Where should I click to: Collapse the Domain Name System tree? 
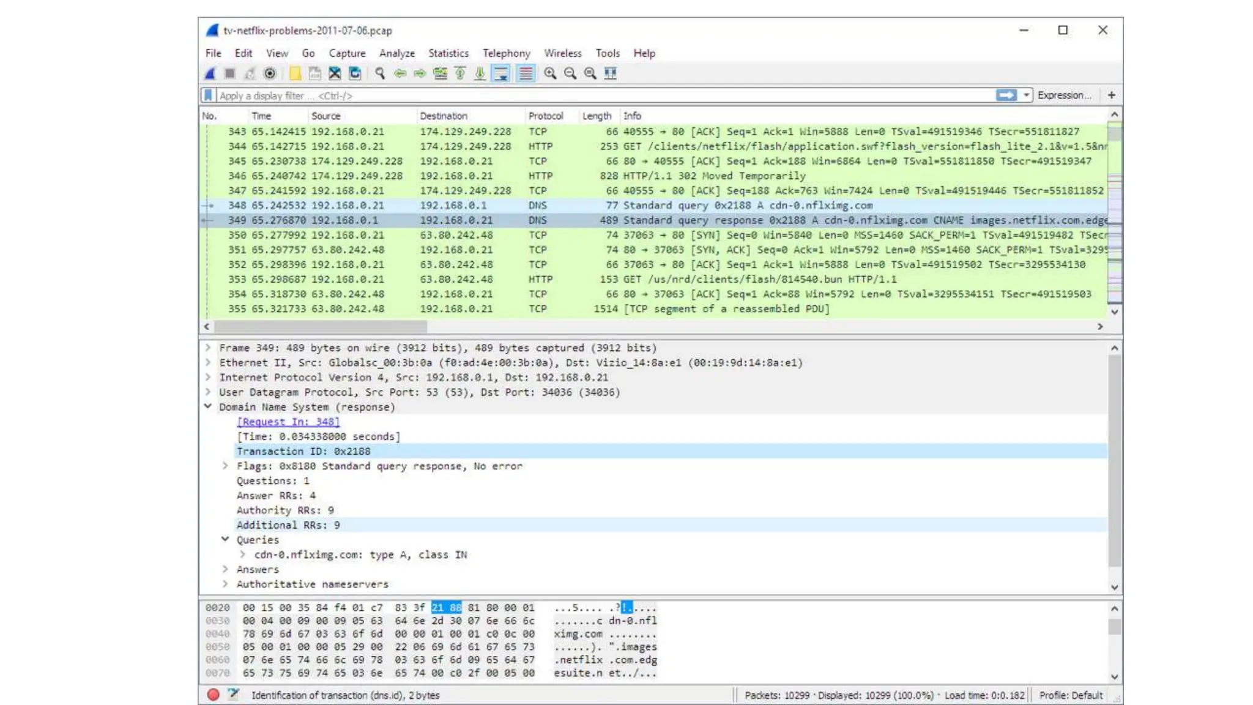point(208,406)
